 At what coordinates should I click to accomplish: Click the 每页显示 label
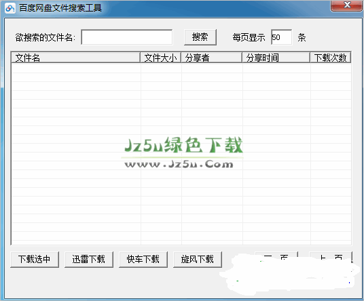[249, 37]
